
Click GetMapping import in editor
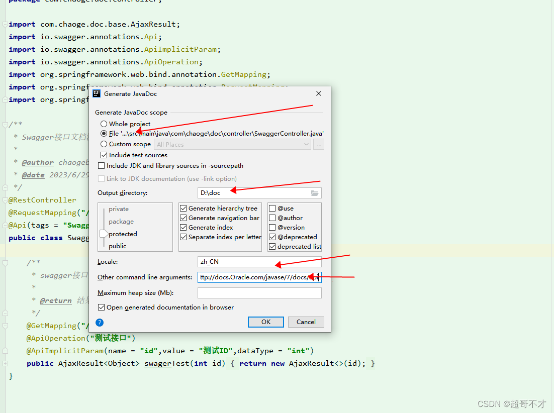[140, 74]
